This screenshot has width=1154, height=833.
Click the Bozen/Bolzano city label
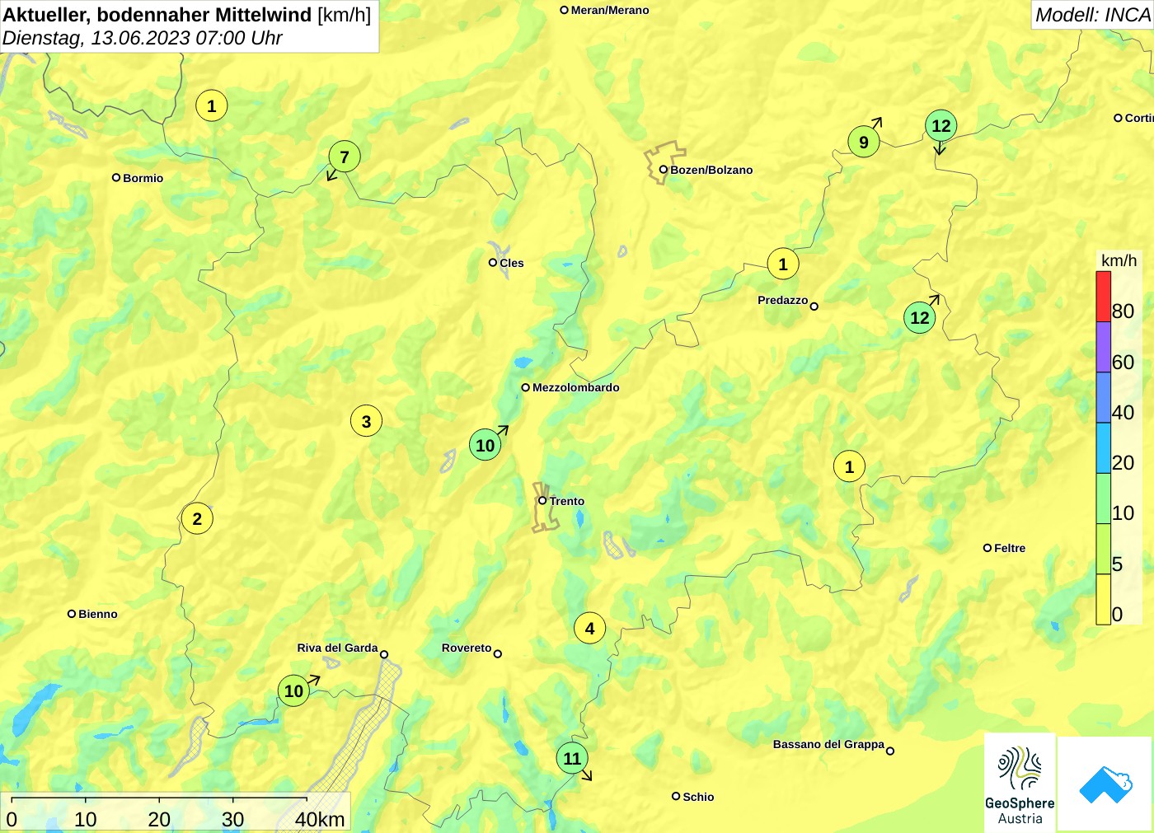(x=711, y=170)
